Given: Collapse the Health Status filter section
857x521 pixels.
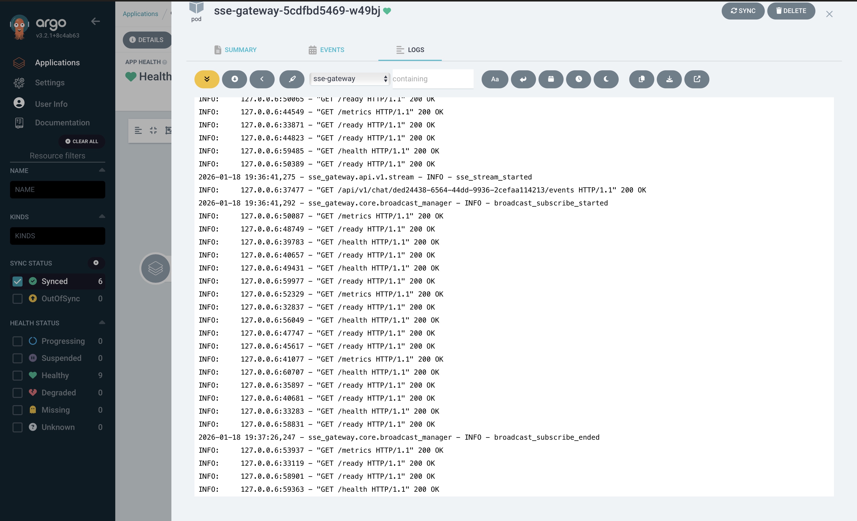Looking at the screenshot, I should coord(102,323).
